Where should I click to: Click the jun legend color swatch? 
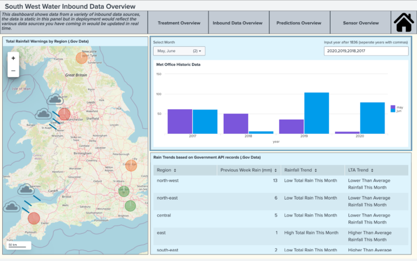point(393,110)
